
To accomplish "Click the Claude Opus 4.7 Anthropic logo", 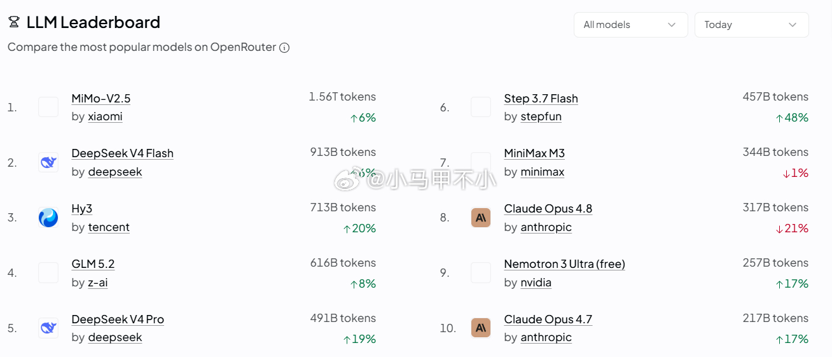I will pos(481,328).
